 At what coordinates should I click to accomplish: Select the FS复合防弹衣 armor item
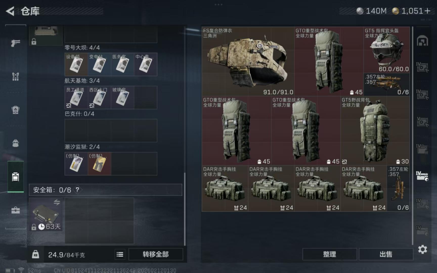click(248, 61)
